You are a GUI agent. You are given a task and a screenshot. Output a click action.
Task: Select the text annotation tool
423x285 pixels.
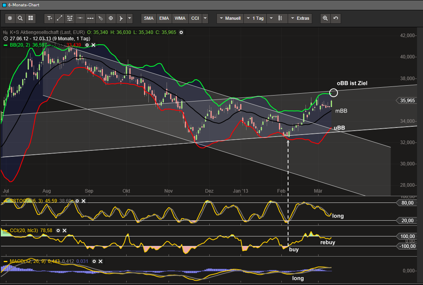click(49, 18)
